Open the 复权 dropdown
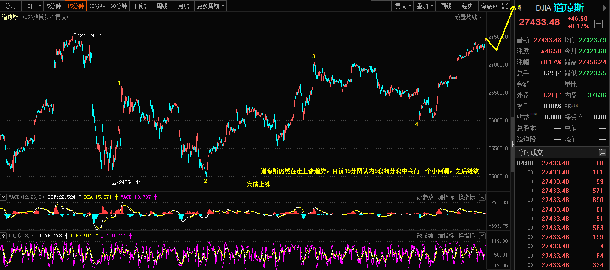This screenshot has height=270, width=610. 403,6
